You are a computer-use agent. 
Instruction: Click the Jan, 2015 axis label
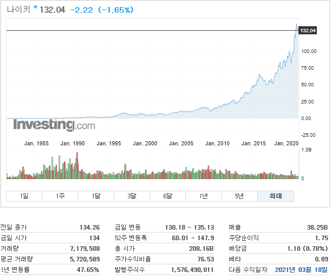click(x=254, y=143)
